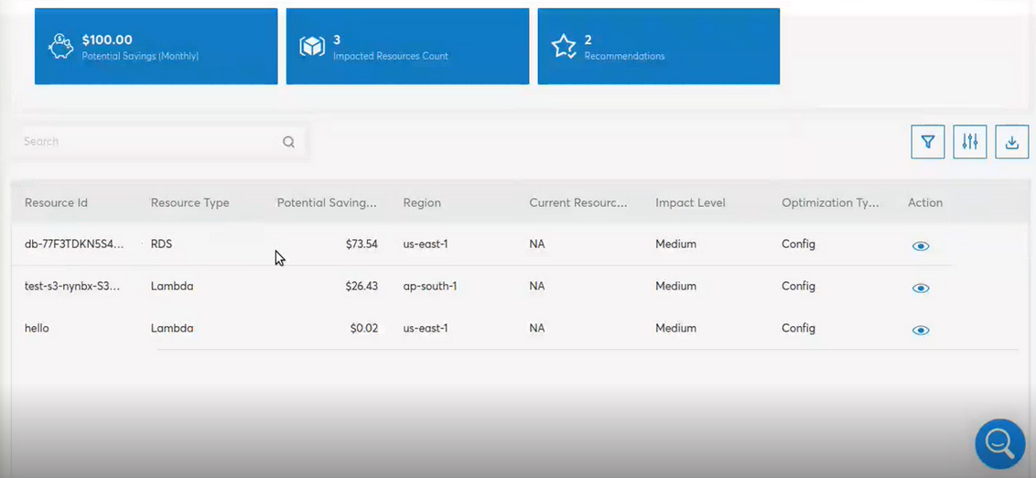View details eye icon for RDS row
The width and height of the screenshot is (1036, 478).
coord(921,246)
